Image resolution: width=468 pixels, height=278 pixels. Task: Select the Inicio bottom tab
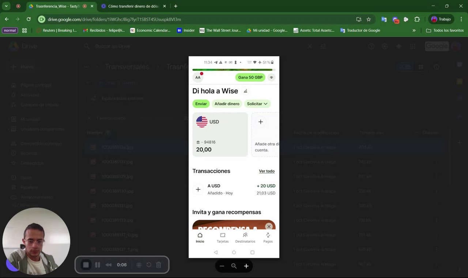pyautogui.click(x=200, y=238)
